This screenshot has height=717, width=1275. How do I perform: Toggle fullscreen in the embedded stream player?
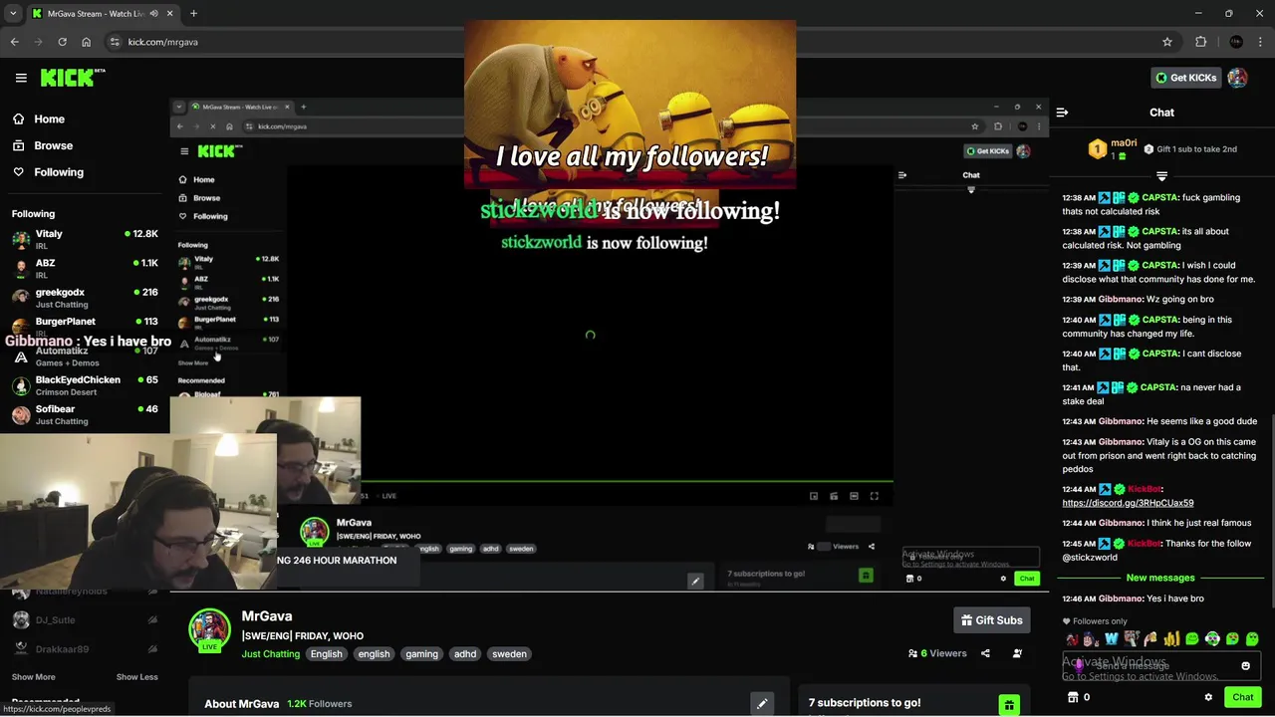875,496
